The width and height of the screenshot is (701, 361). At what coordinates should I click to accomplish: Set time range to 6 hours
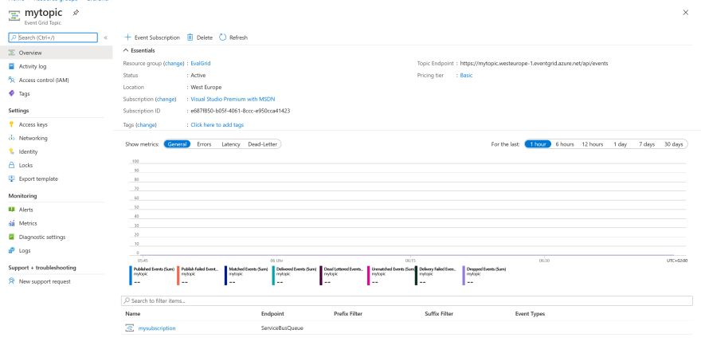[565, 144]
